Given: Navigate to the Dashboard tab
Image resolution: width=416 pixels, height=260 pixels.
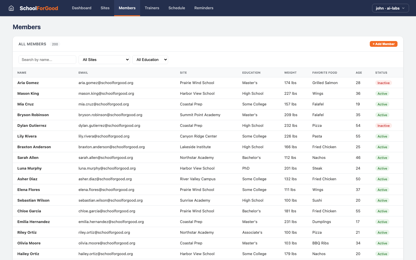Looking at the screenshot, I should (81, 8).
